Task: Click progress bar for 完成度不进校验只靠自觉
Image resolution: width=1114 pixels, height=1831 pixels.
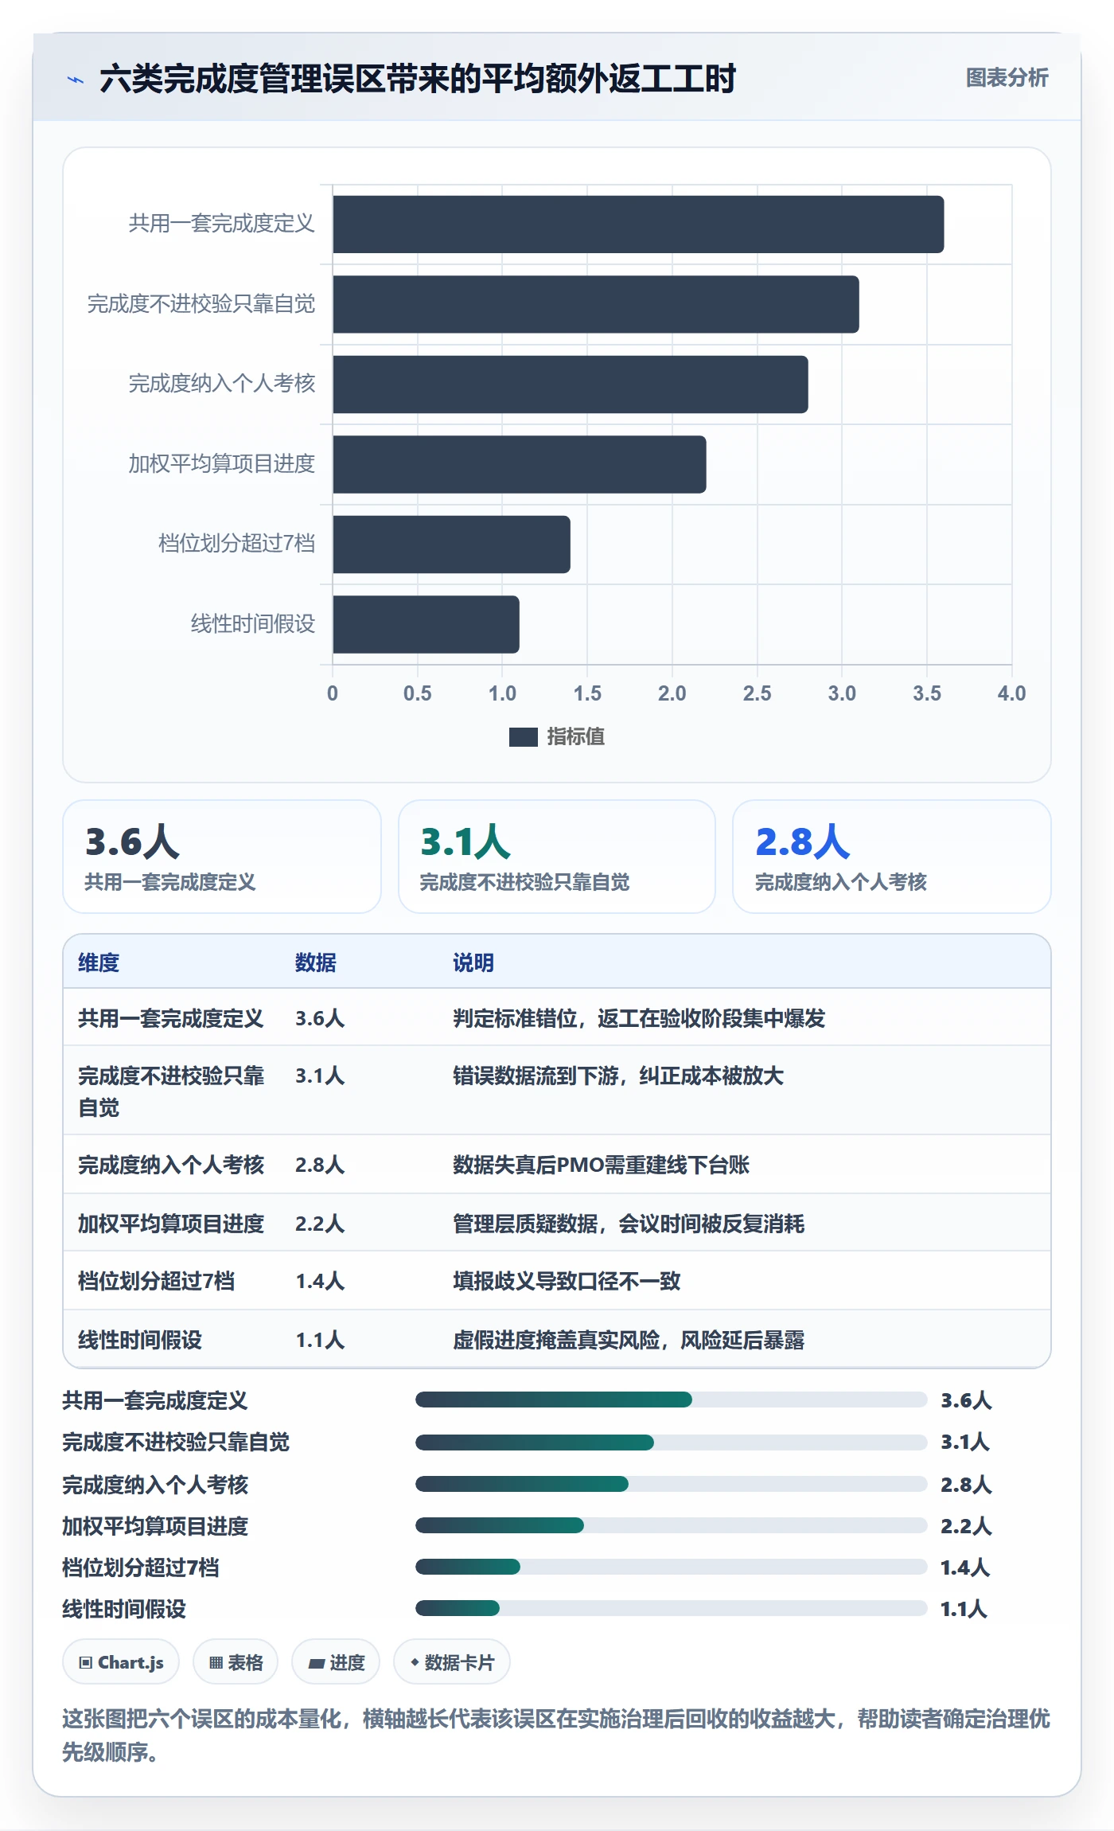Action: click(x=672, y=1442)
